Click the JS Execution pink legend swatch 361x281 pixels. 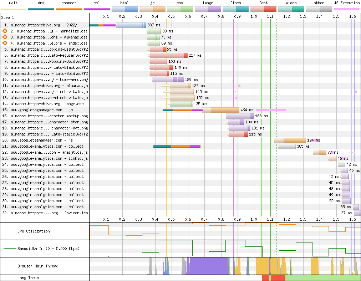point(346,9)
